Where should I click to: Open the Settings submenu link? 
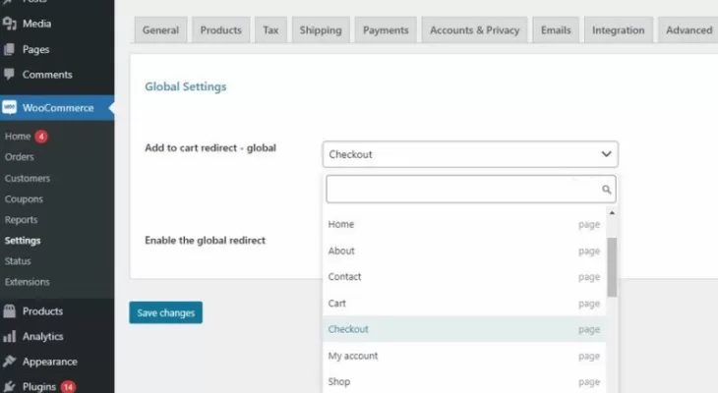pos(23,240)
